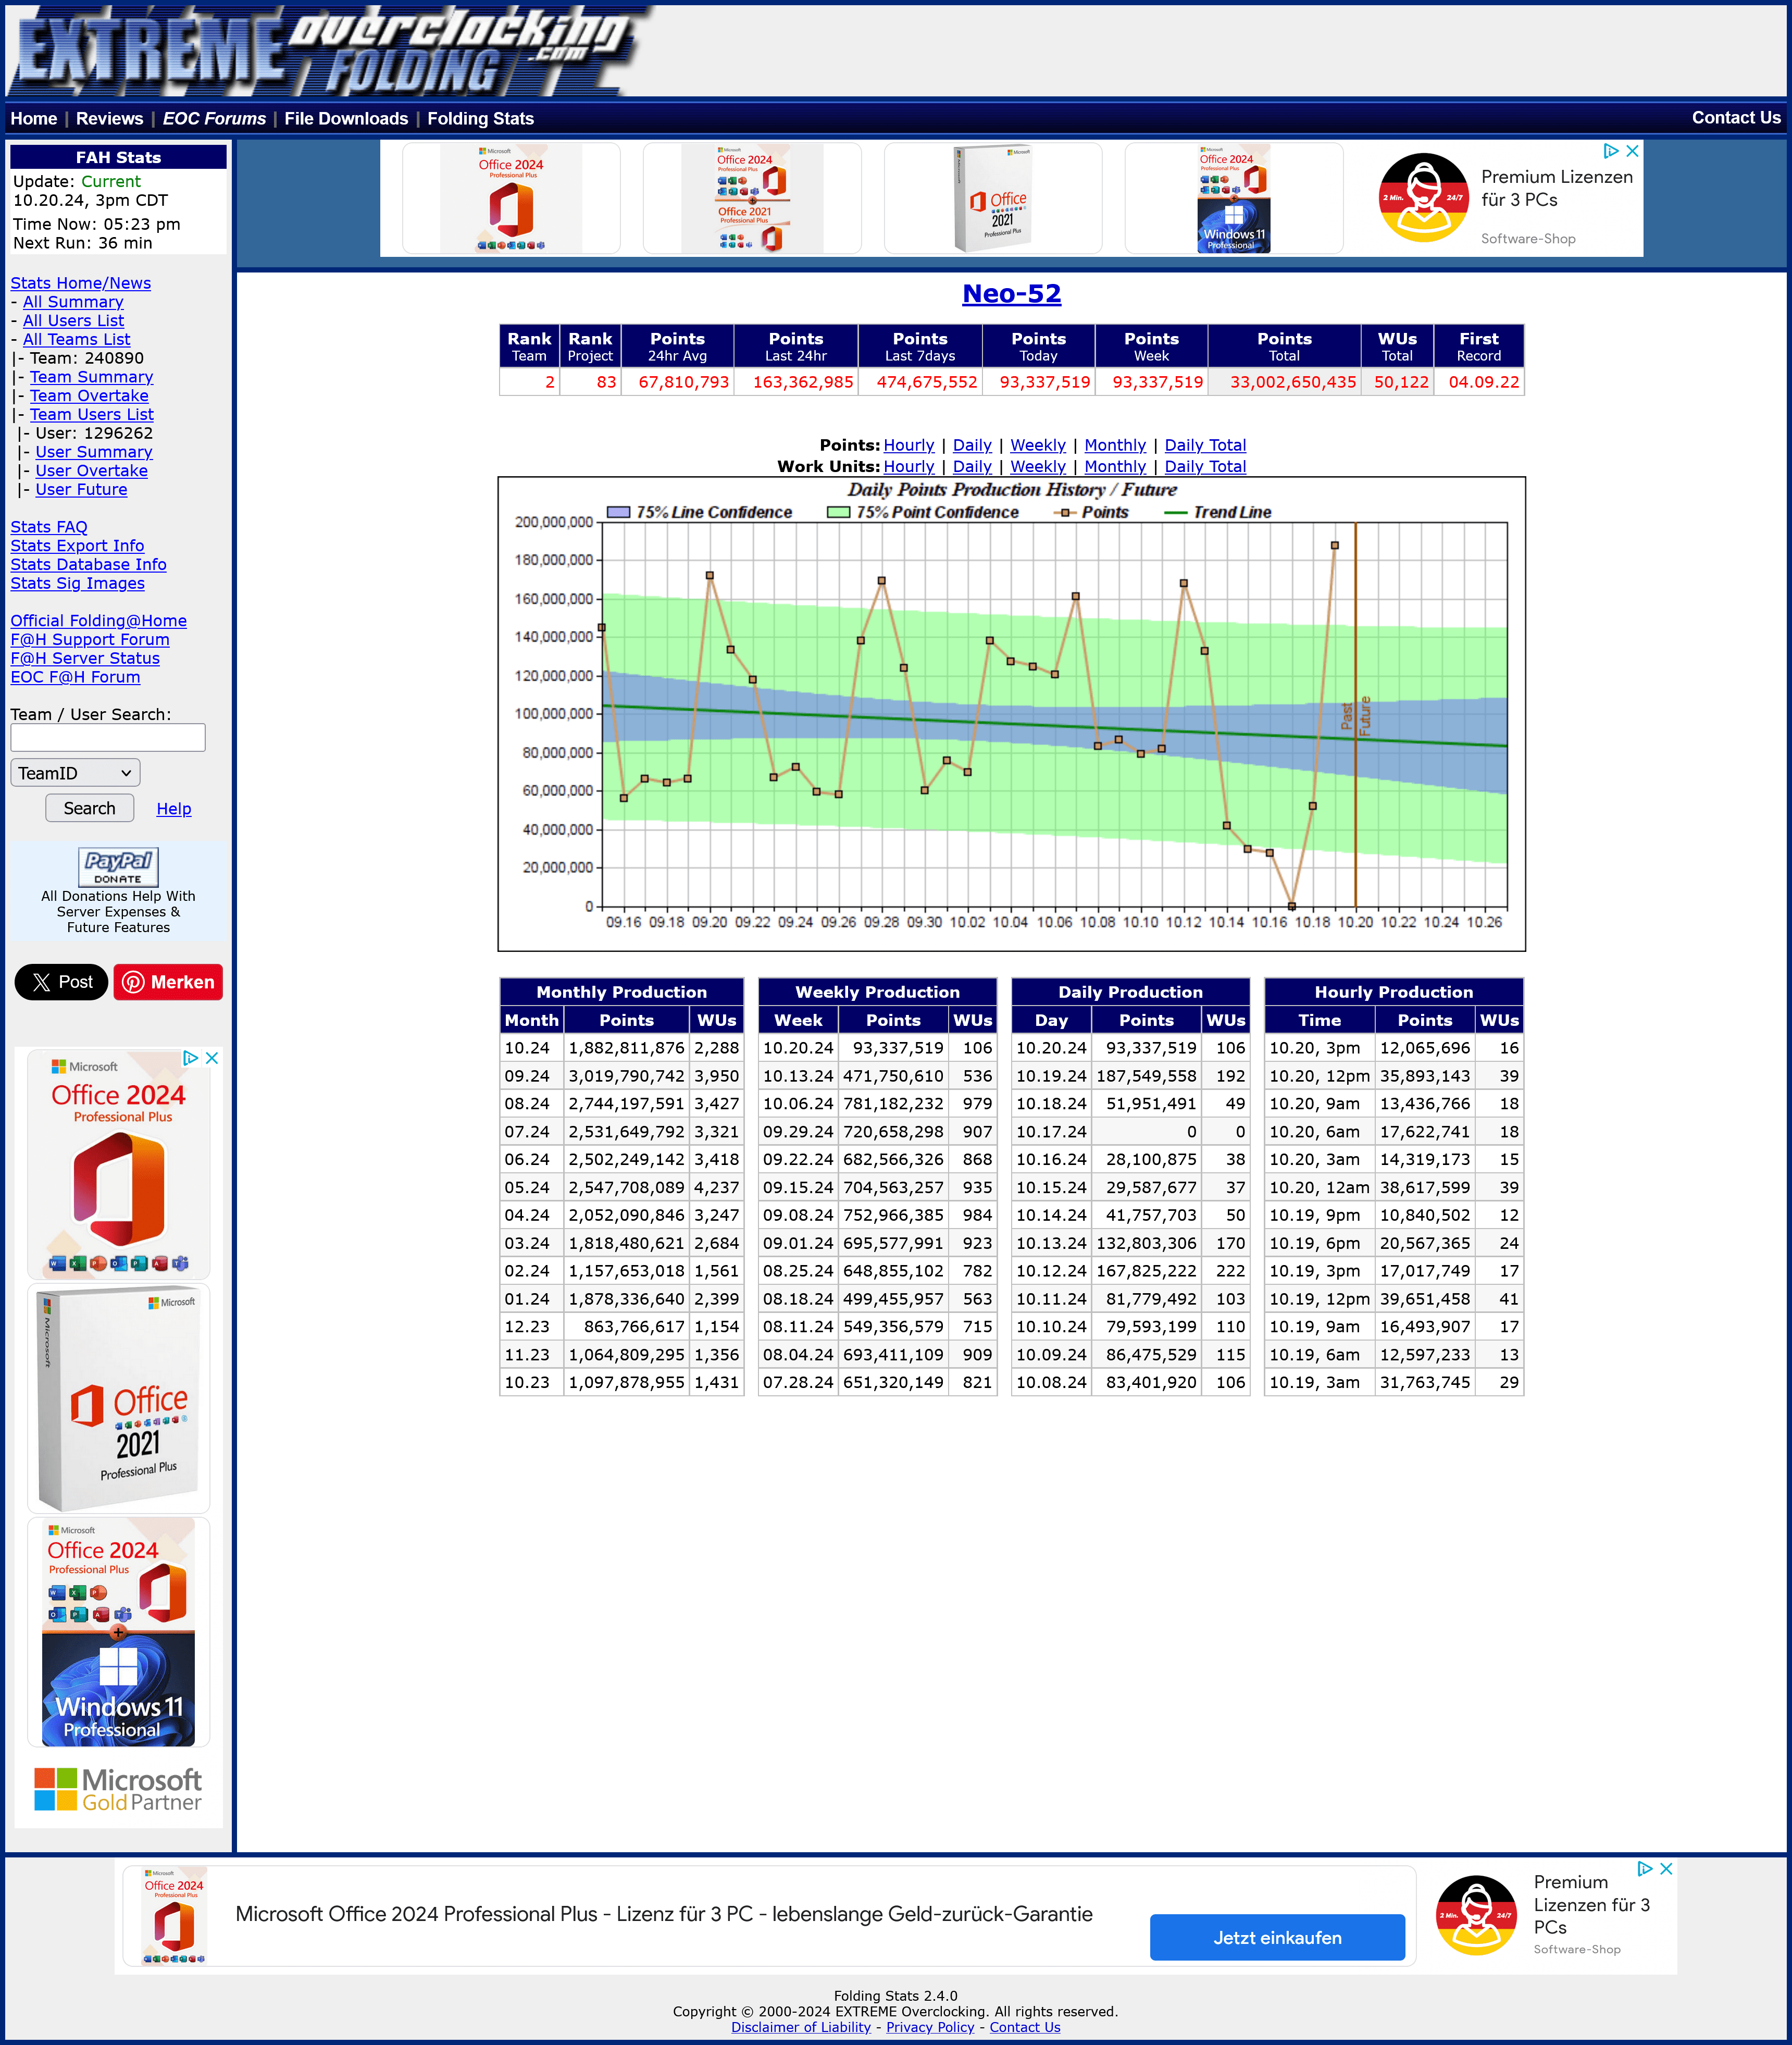Close the sidebar Office 2024 ad
The width and height of the screenshot is (1792, 2045).
[212, 1058]
